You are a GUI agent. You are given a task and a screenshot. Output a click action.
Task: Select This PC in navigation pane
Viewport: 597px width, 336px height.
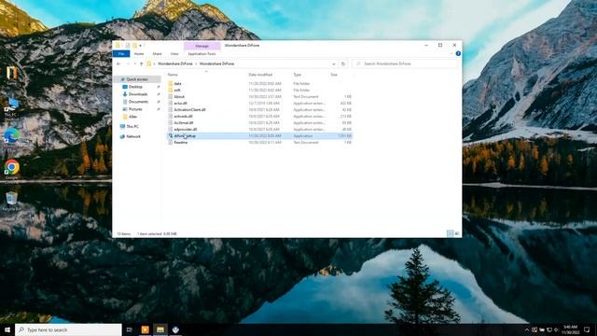pyautogui.click(x=132, y=126)
